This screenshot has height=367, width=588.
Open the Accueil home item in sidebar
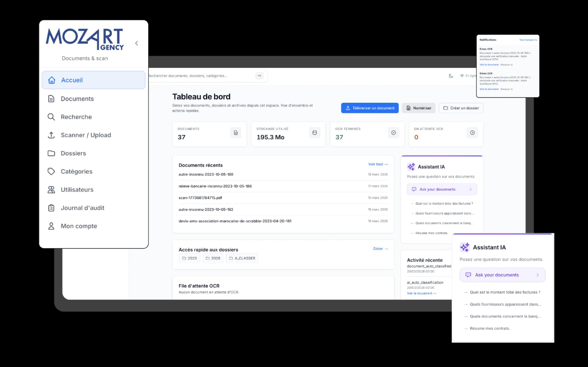click(93, 80)
